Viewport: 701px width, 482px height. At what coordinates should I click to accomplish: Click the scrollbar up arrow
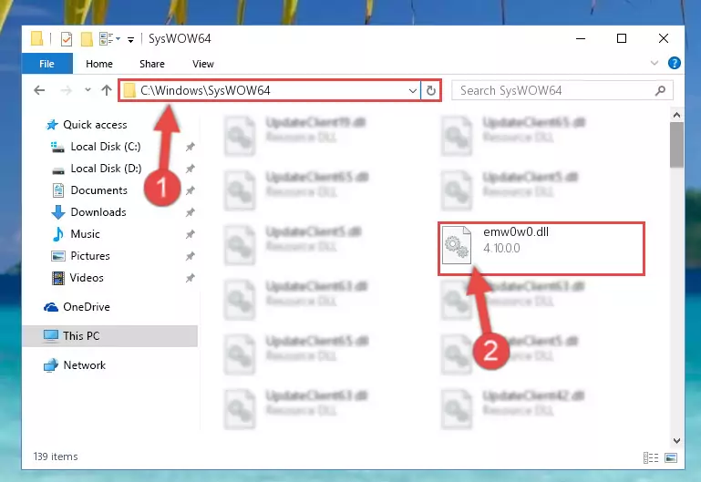click(677, 115)
